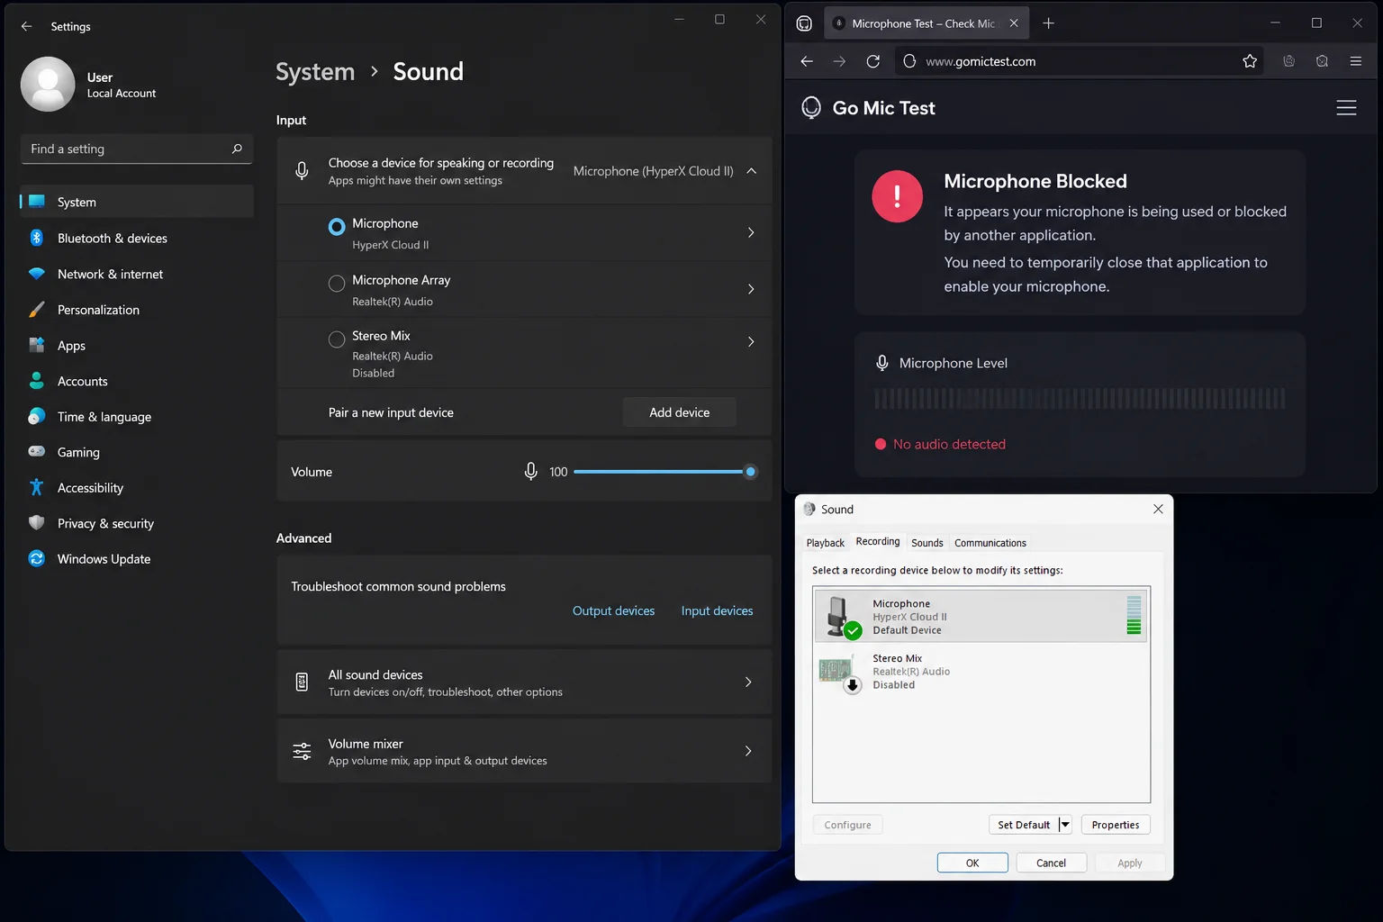This screenshot has height=922, width=1383.
Task: Click the Go Mic Test logo
Action: 868,108
